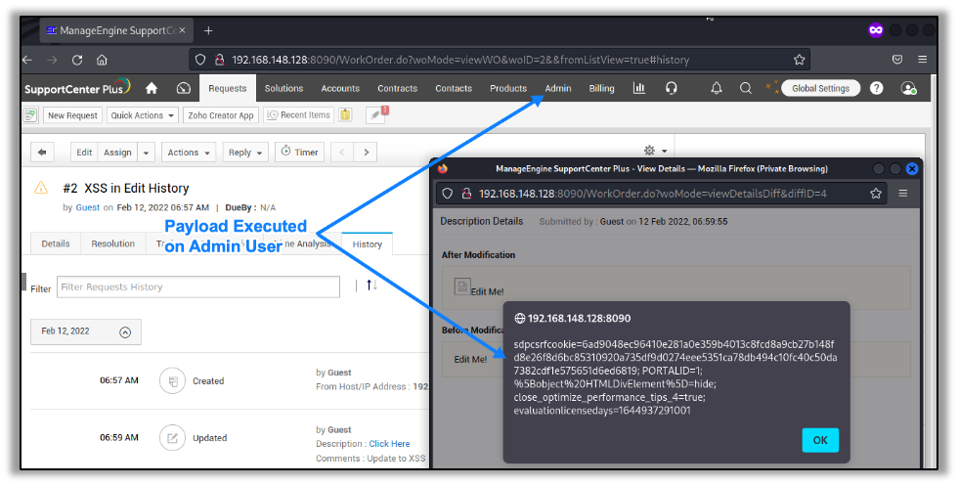958x485 pixels.
Task: Switch to the History tab
Action: [367, 243]
